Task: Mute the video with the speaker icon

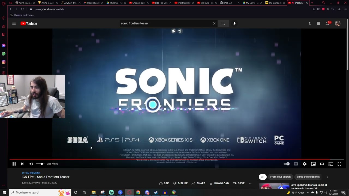Action: [31, 164]
